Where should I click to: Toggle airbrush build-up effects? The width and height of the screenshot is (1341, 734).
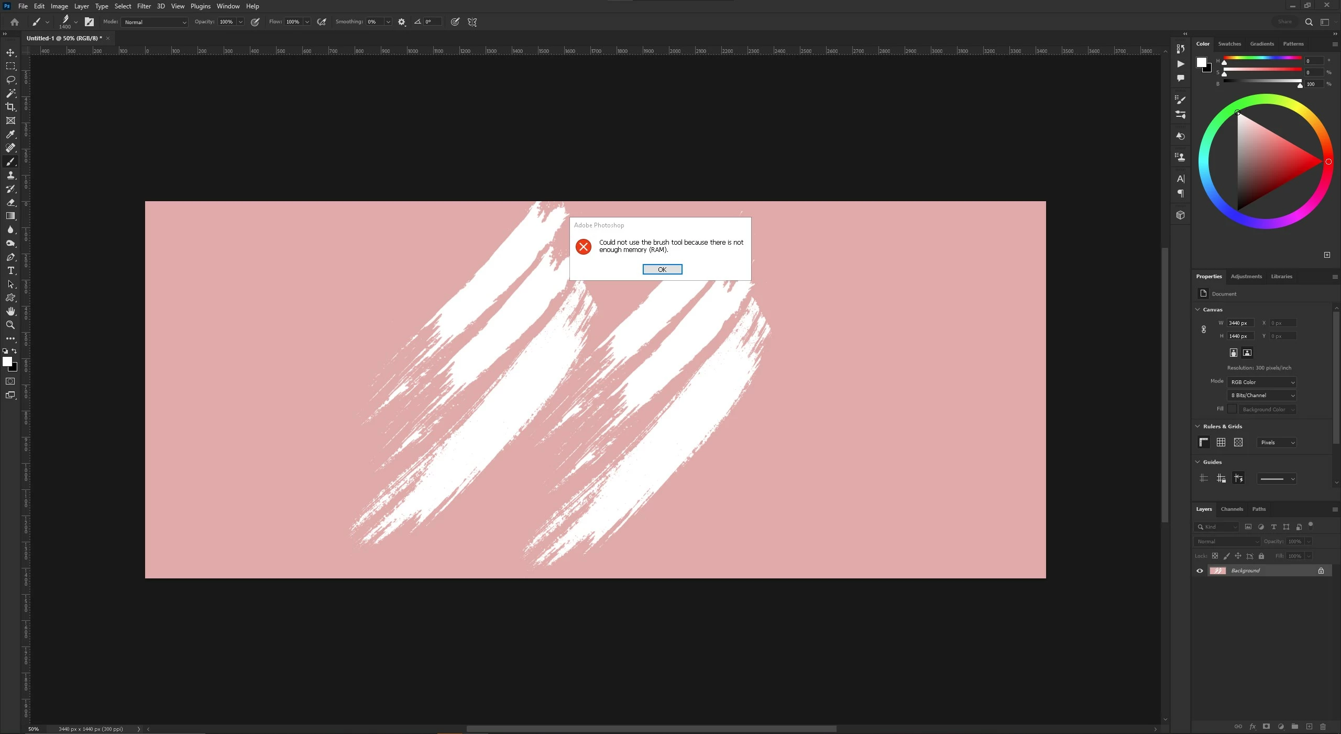pos(322,22)
